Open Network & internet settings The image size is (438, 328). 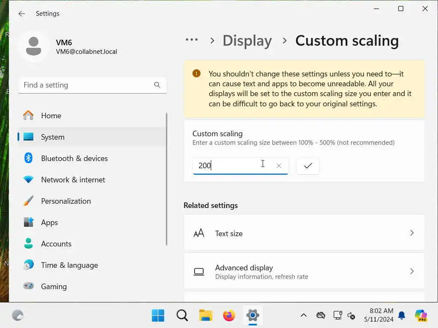73,180
